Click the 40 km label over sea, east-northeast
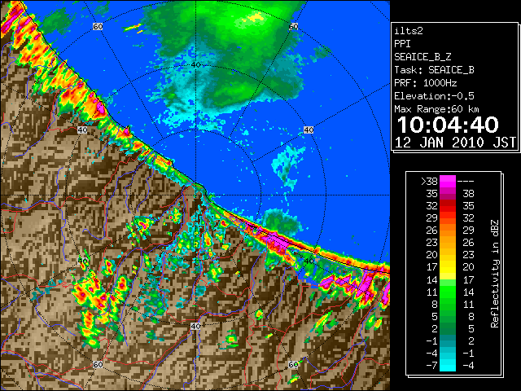The height and width of the screenshot is (391, 521). pyautogui.click(x=309, y=130)
